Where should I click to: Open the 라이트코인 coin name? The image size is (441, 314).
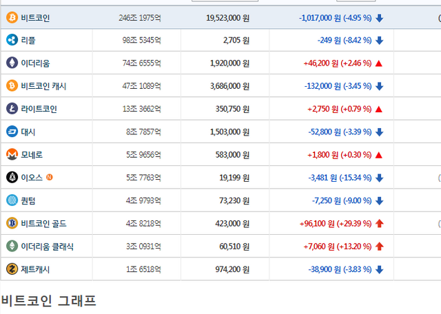click(x=39, y=109)
